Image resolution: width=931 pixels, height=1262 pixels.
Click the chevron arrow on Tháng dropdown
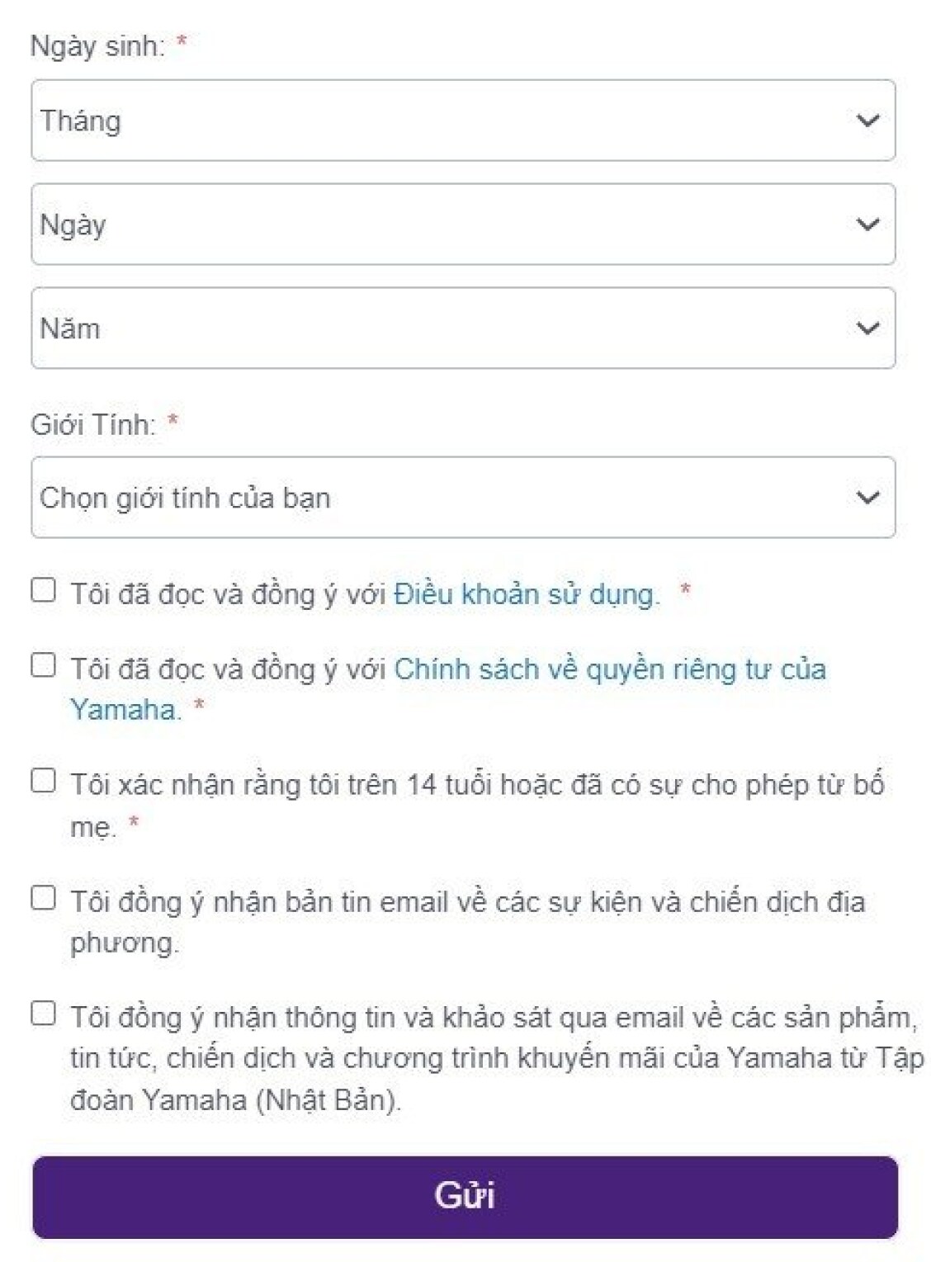click(867, 121)
